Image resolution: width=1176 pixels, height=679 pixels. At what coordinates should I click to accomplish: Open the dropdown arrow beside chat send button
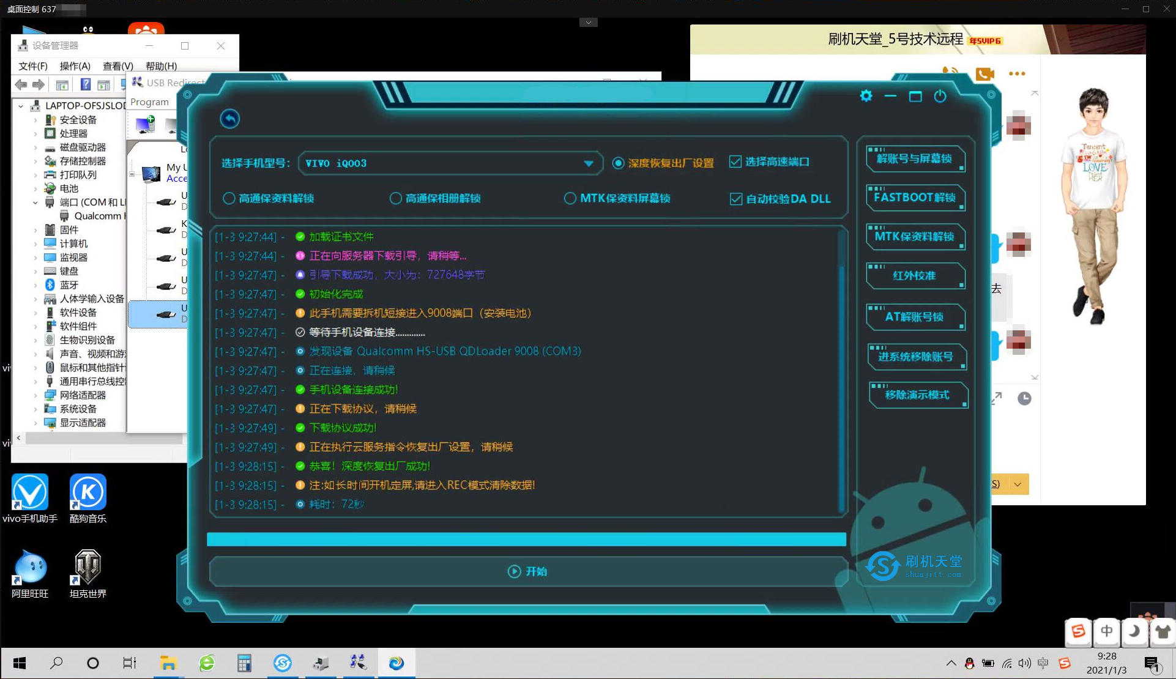(x=1018, y=484)
